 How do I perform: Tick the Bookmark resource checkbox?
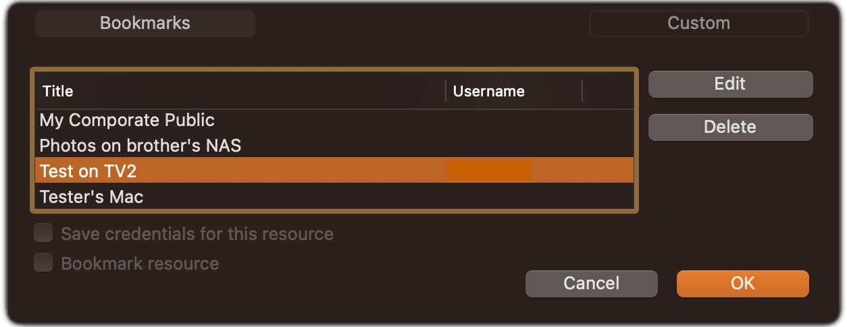tap(44, 262)
